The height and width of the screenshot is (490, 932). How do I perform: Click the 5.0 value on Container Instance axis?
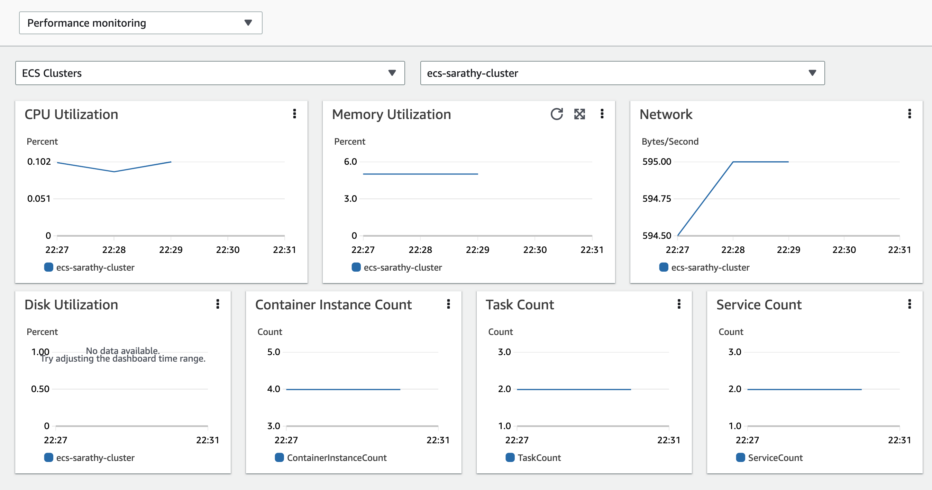274,352
